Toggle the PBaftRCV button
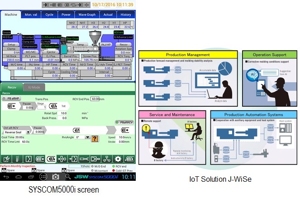 point(124,123)
